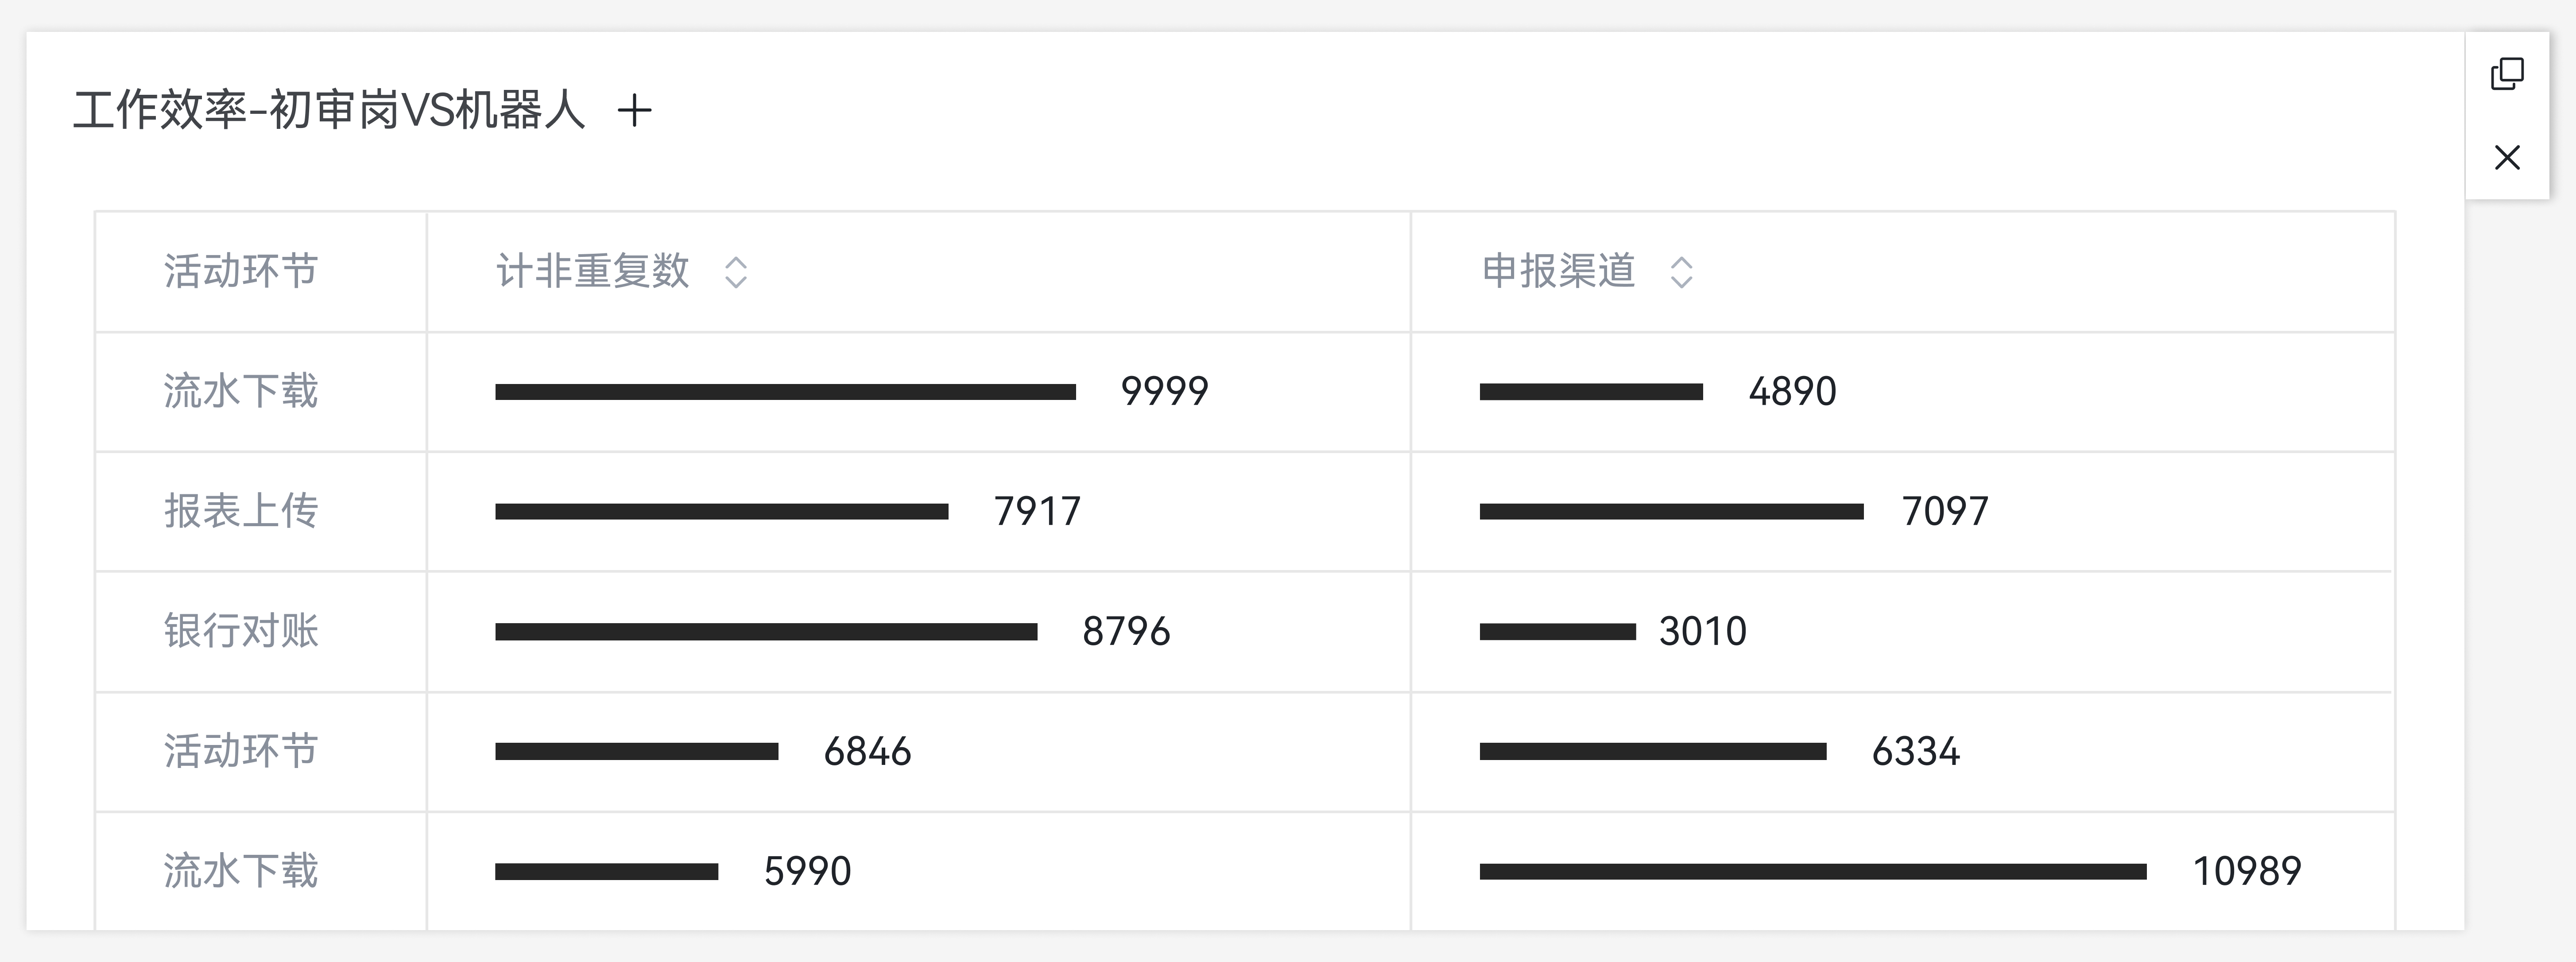This screenshot has height=962, width=2576.
Task: Click the value 6846
Action: (867, 751)
